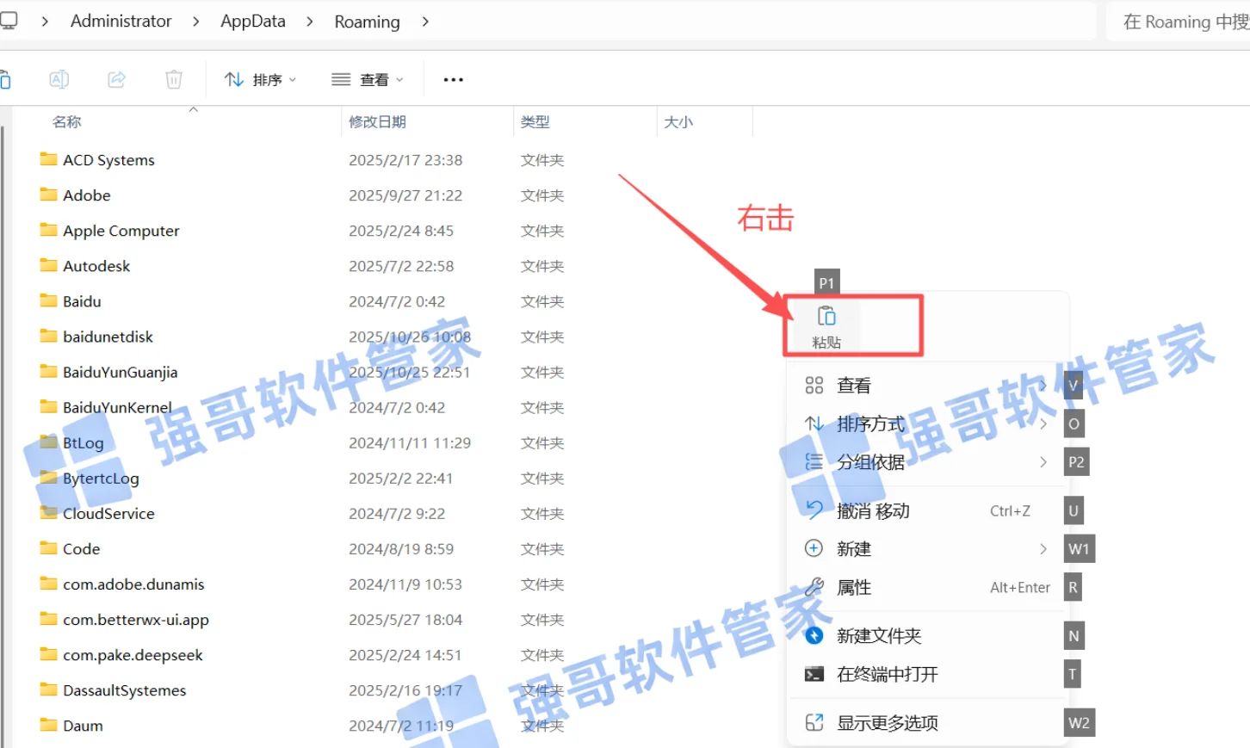Sort by the 大小 column header

click(678, 122)
